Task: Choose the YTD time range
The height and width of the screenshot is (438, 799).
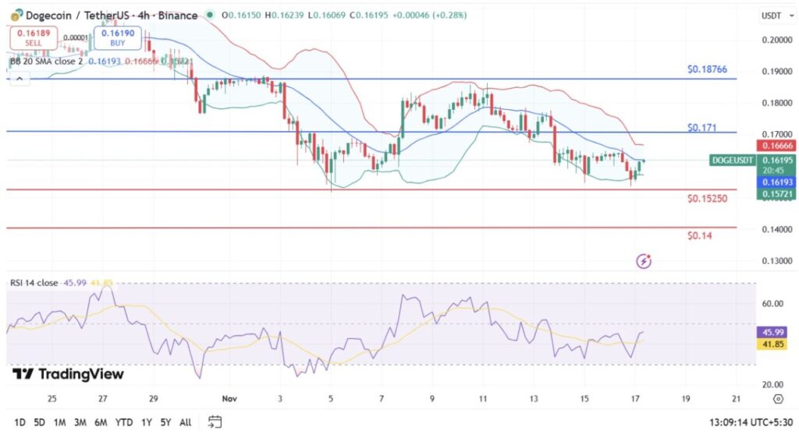Action: point(123,422)
